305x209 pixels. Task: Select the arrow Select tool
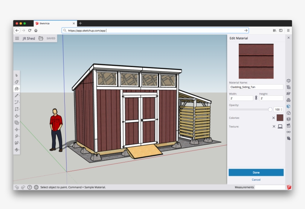16,75
